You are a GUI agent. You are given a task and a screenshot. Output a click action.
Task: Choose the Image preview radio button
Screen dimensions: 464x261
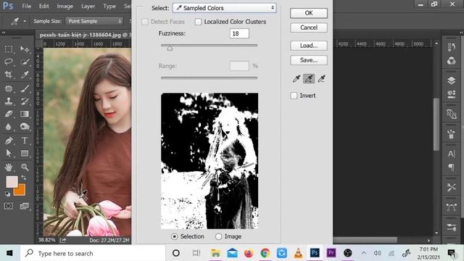click(218, 236)
